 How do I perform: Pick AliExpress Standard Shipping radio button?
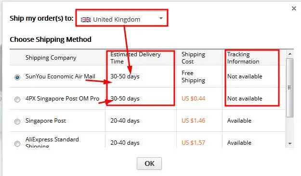[17, 143]
